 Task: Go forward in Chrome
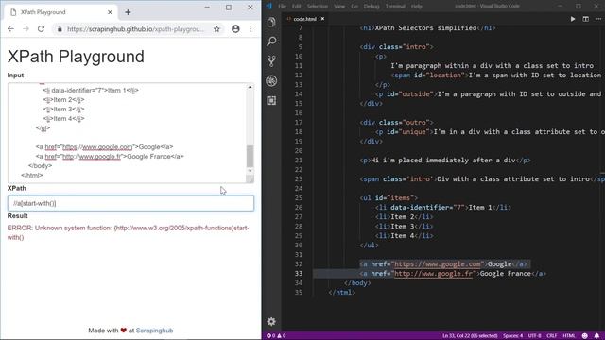pyautogui.click(x=26, y=29)
